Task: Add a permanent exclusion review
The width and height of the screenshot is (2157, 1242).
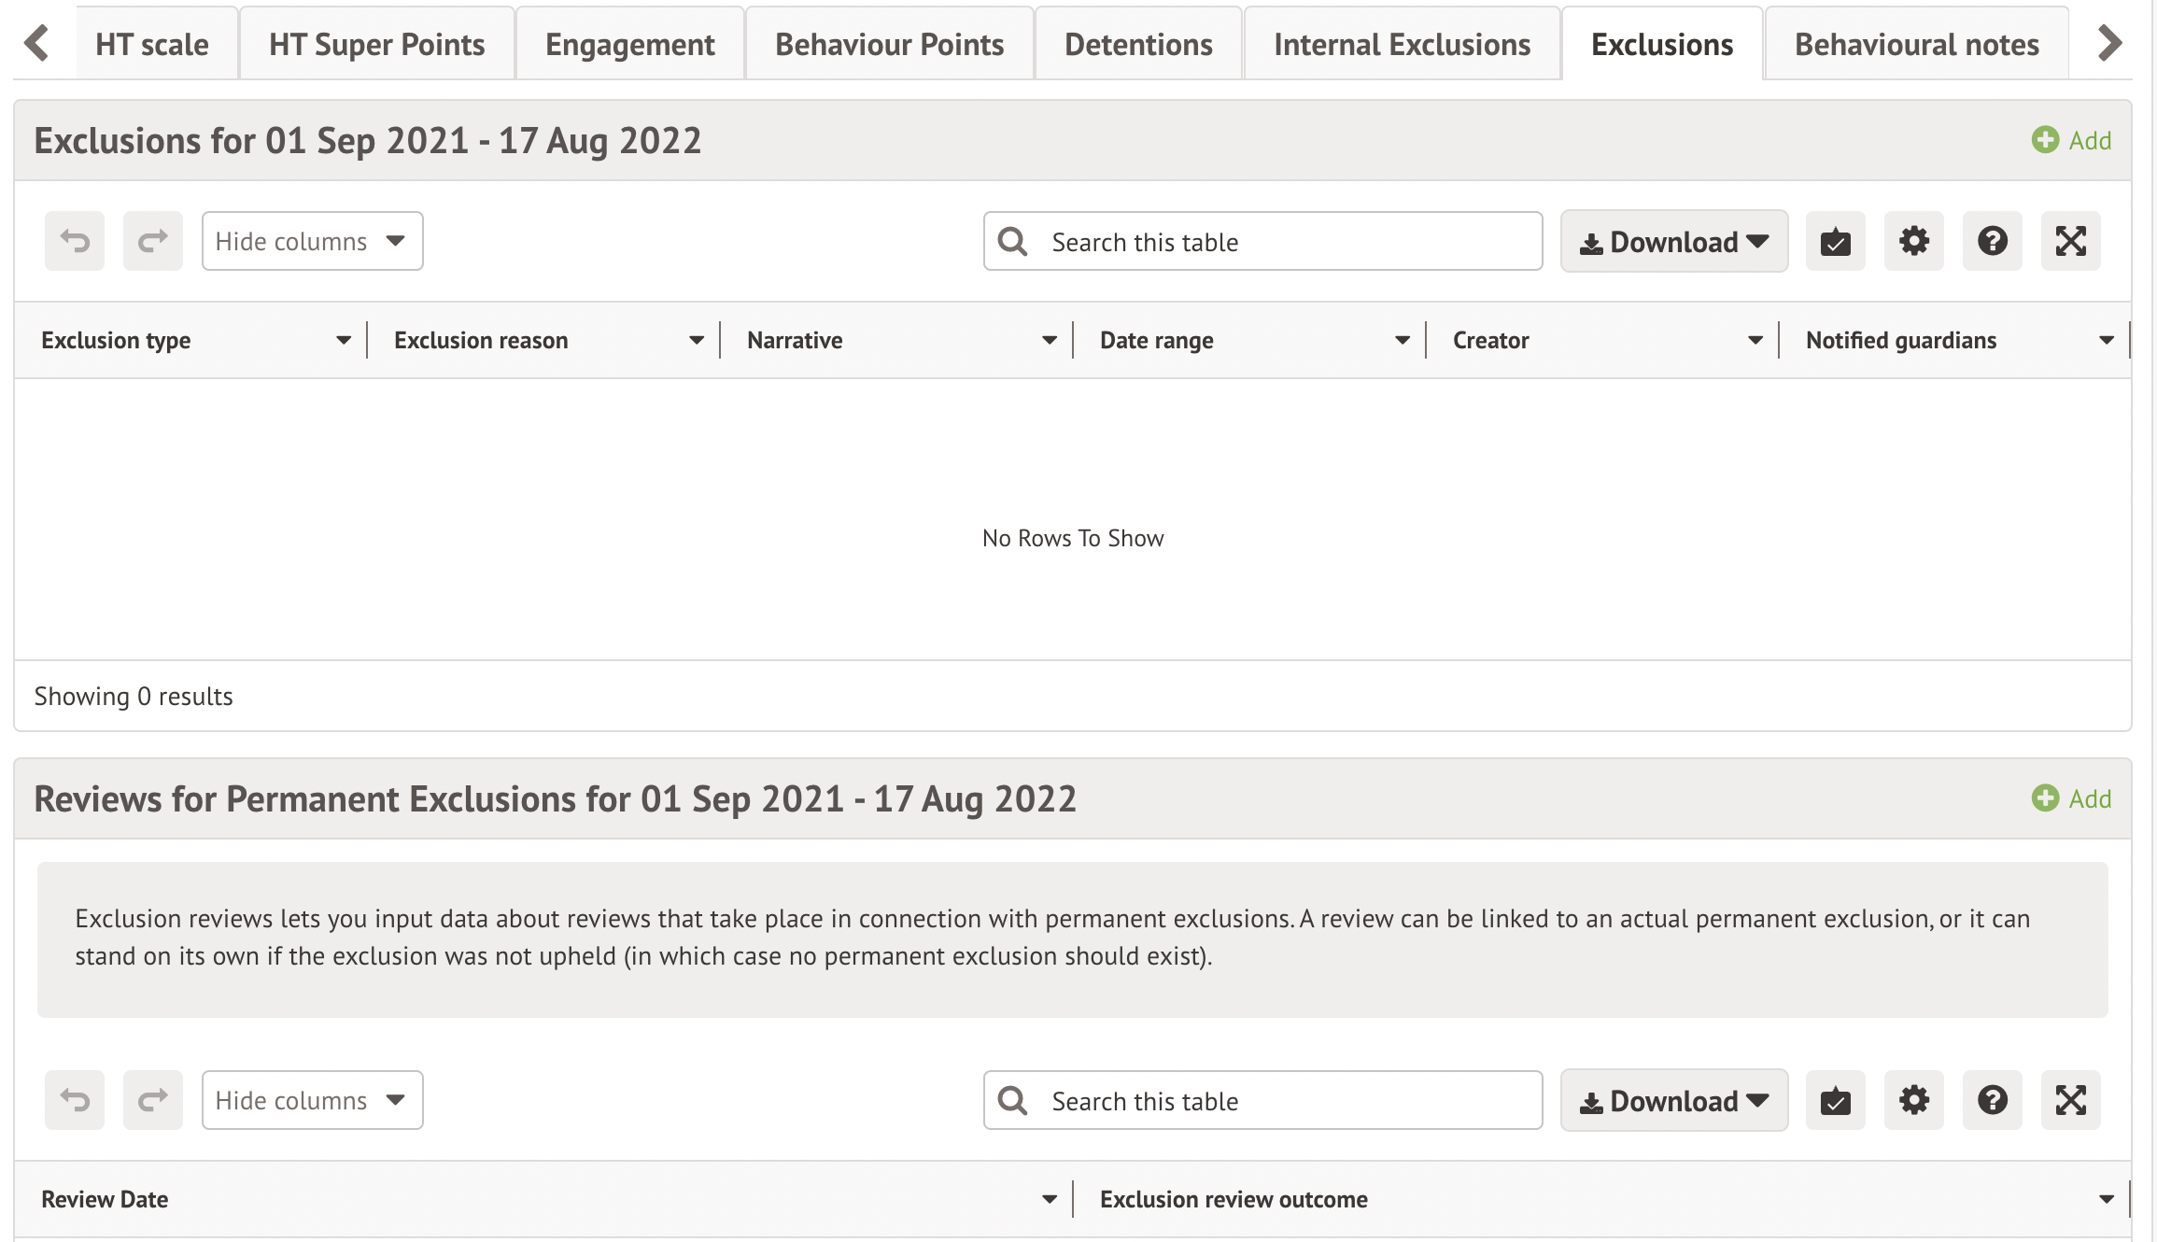Action: coord(2071,799)
